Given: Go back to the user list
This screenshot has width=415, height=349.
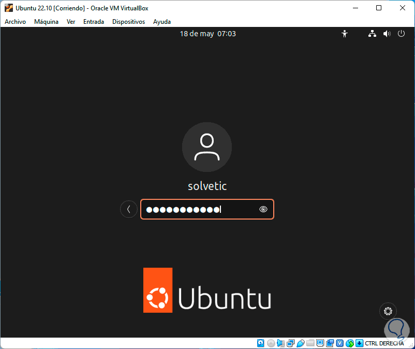Looking at the screenshot, I should [x=129, y=209].
